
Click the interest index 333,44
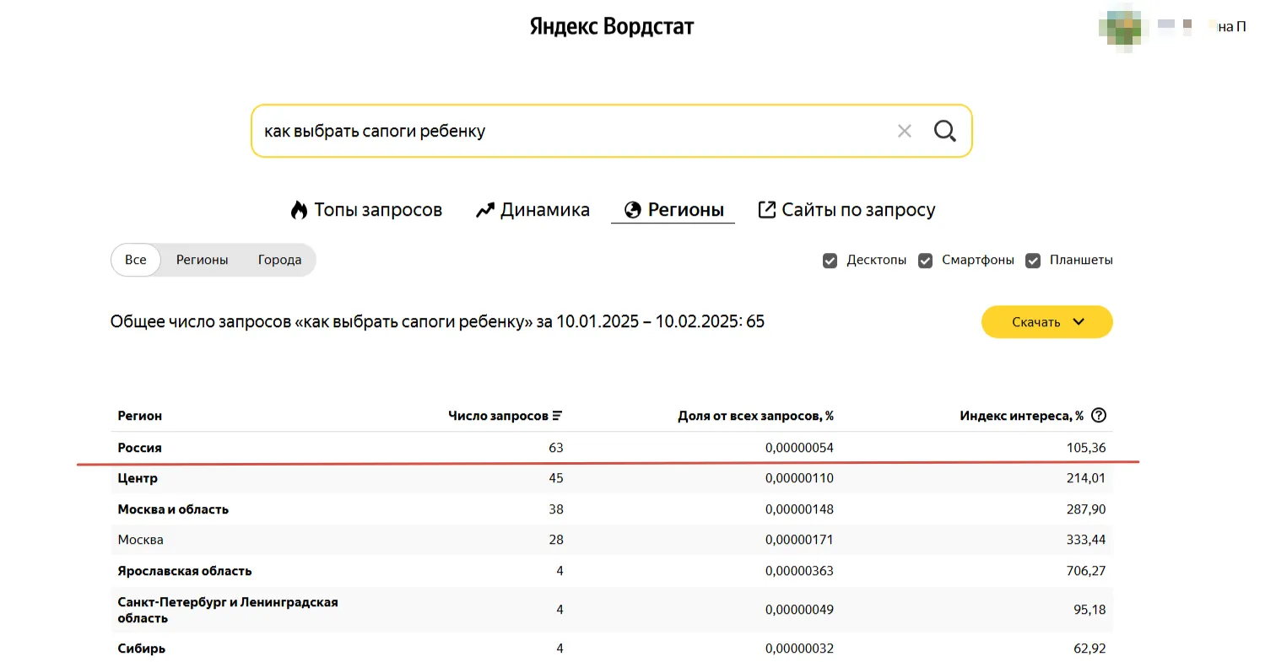coord(1086,540)
